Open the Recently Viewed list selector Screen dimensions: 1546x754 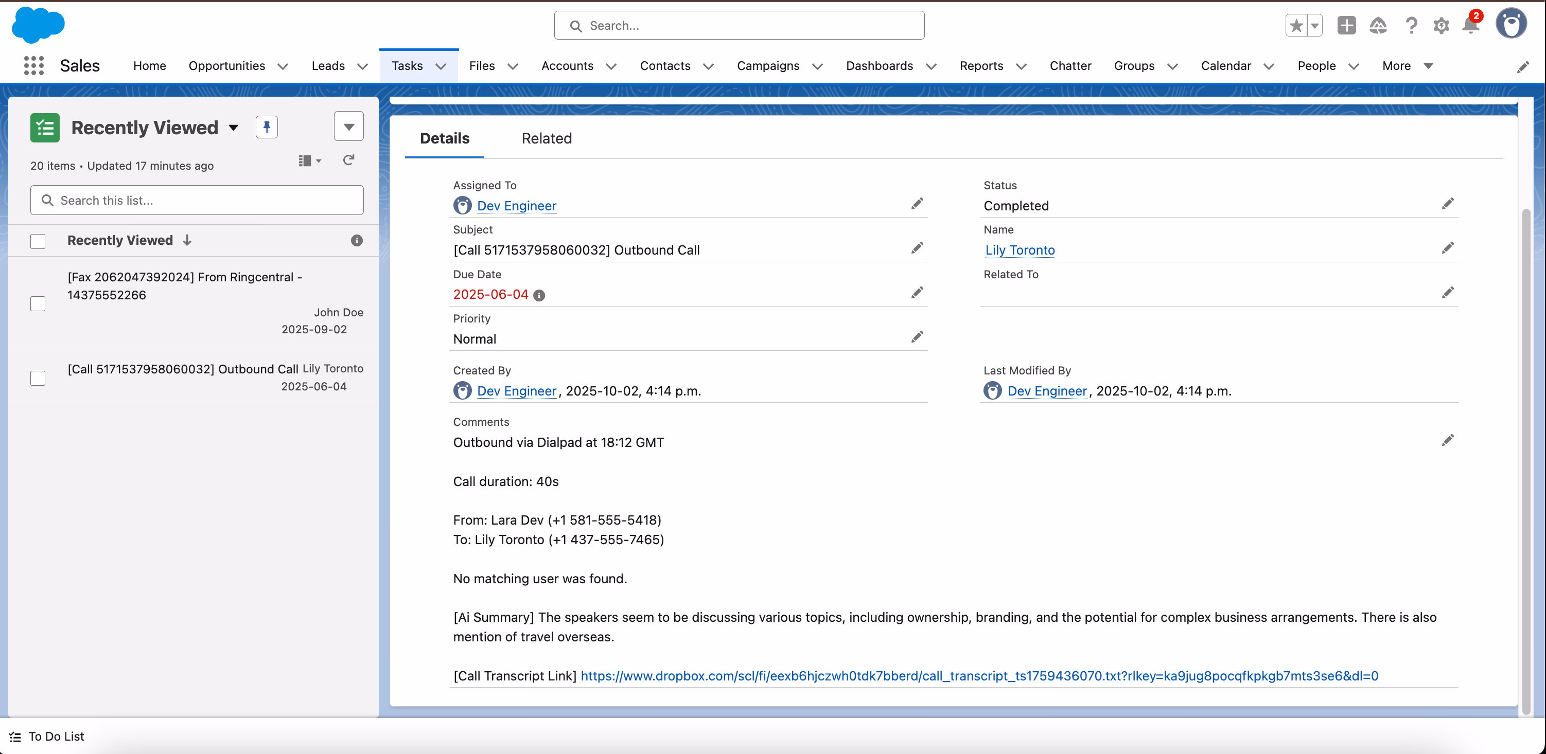[x=234, y=127]
